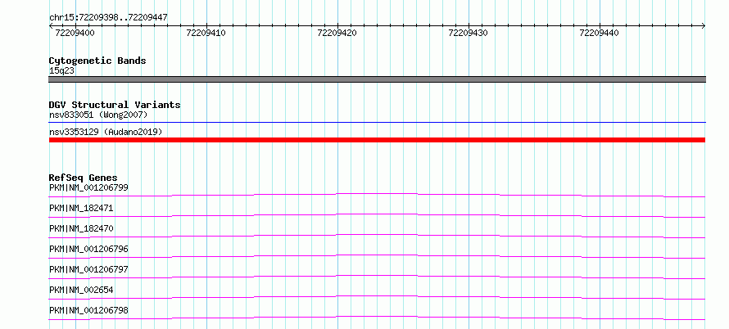Select transcript PKM|NM_002654
Image resolution: width=729 pixels, height=329 pixels.
pos(81,290)
